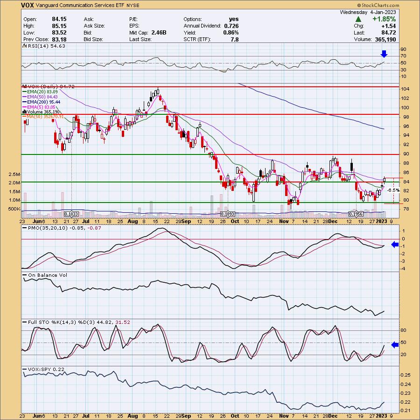Click the Mkt Cap value 2.46B

pos(159,33)
